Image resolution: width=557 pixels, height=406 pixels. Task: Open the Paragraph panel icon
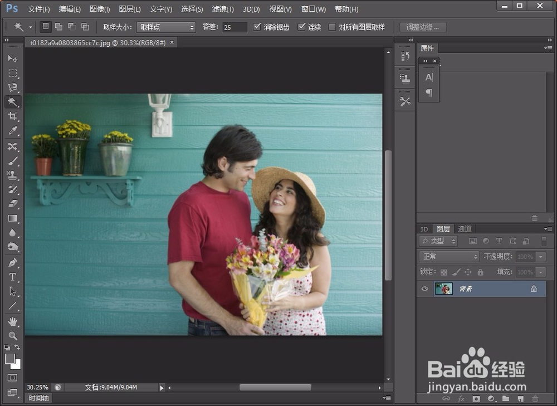(429, 92)
